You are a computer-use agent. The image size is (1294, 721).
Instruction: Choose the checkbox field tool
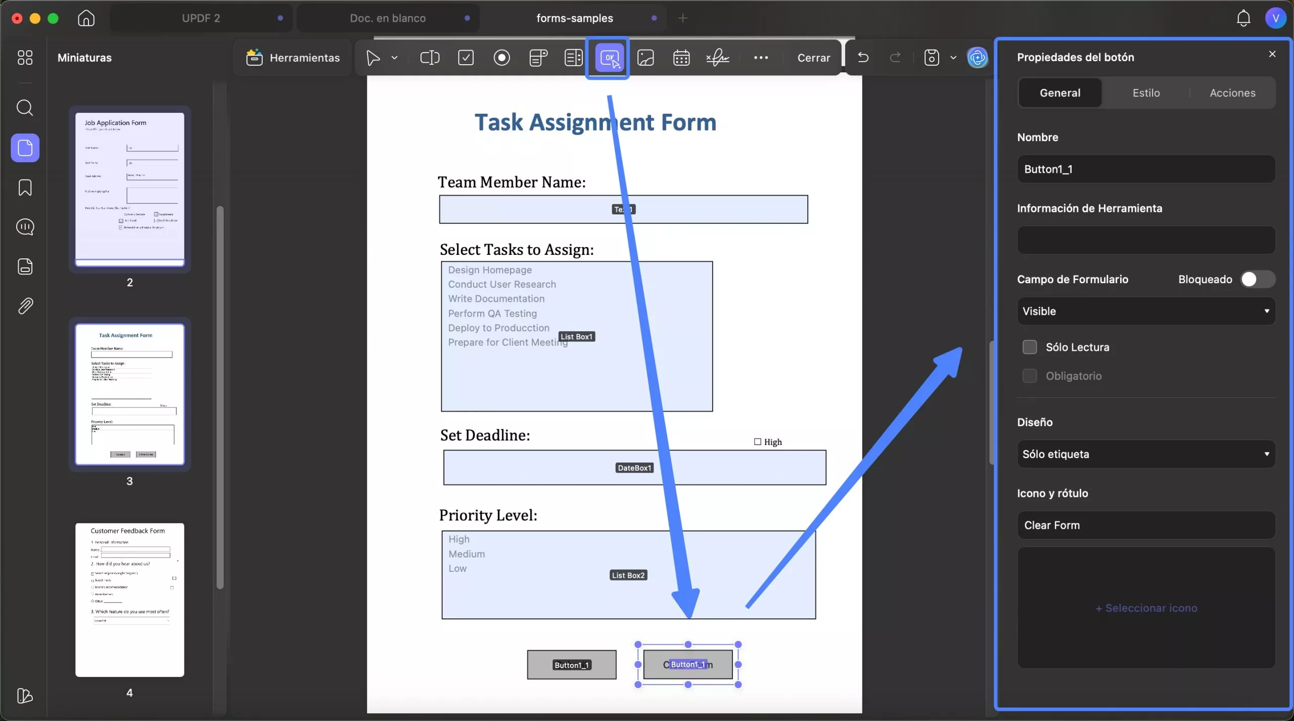click(x=466, y=58)
